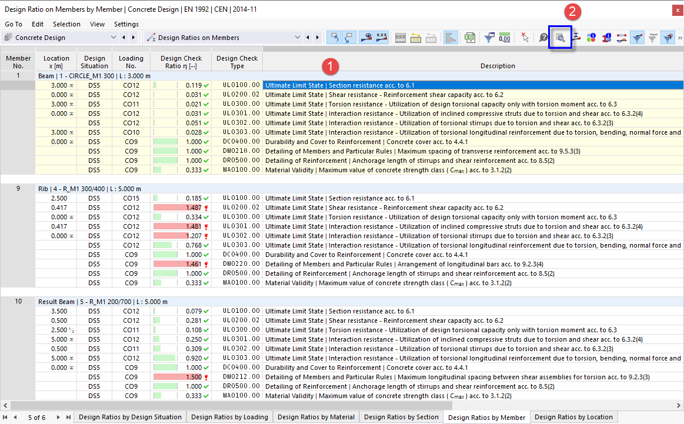Switch to Design Ratios by Material tab
This screenshot has width=684, height=424.
[316, 417]
